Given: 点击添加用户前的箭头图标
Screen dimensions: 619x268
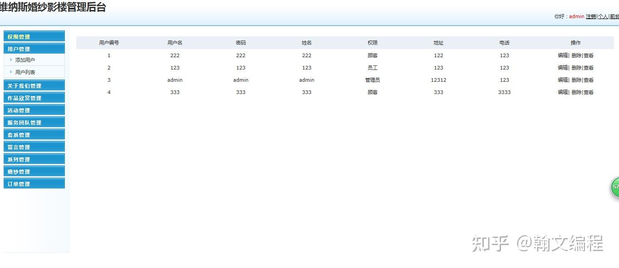Looking at the screenshot, I should 12,59.
